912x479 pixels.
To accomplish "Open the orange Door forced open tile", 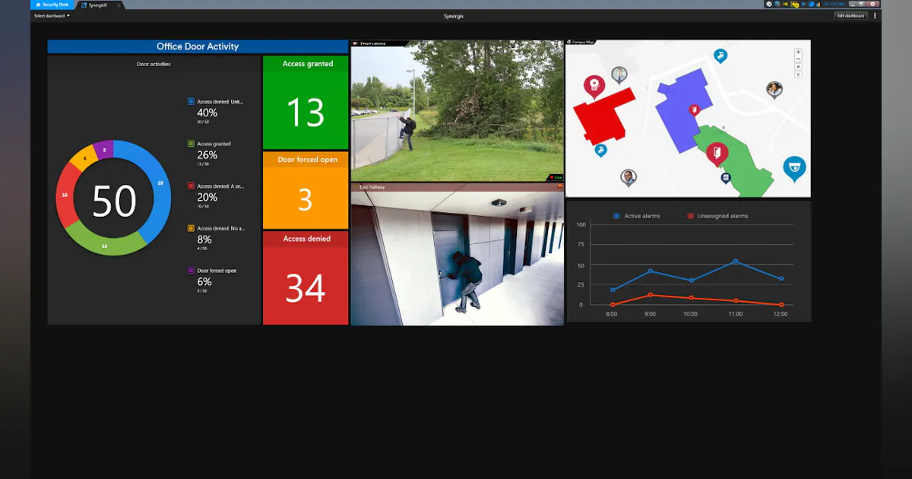I will coord(306,190).
